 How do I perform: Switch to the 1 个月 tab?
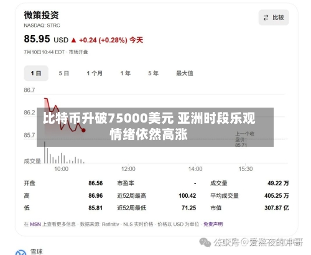click(x=95, y=73)
